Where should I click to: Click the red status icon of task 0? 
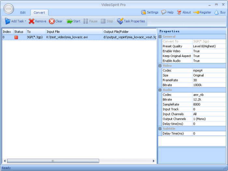[x=16, y=37]
